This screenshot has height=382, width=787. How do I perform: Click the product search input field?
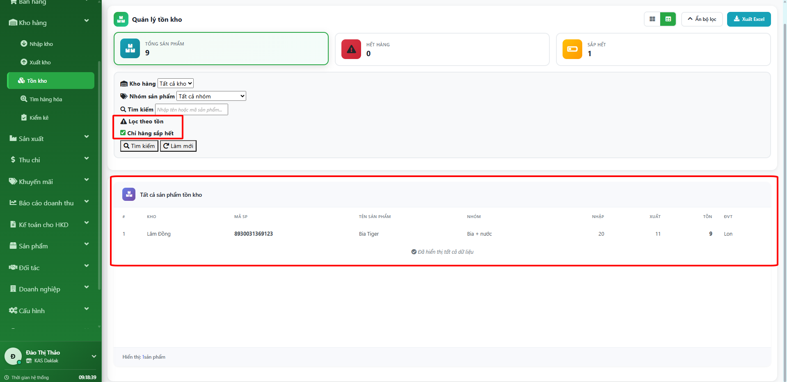191,110
